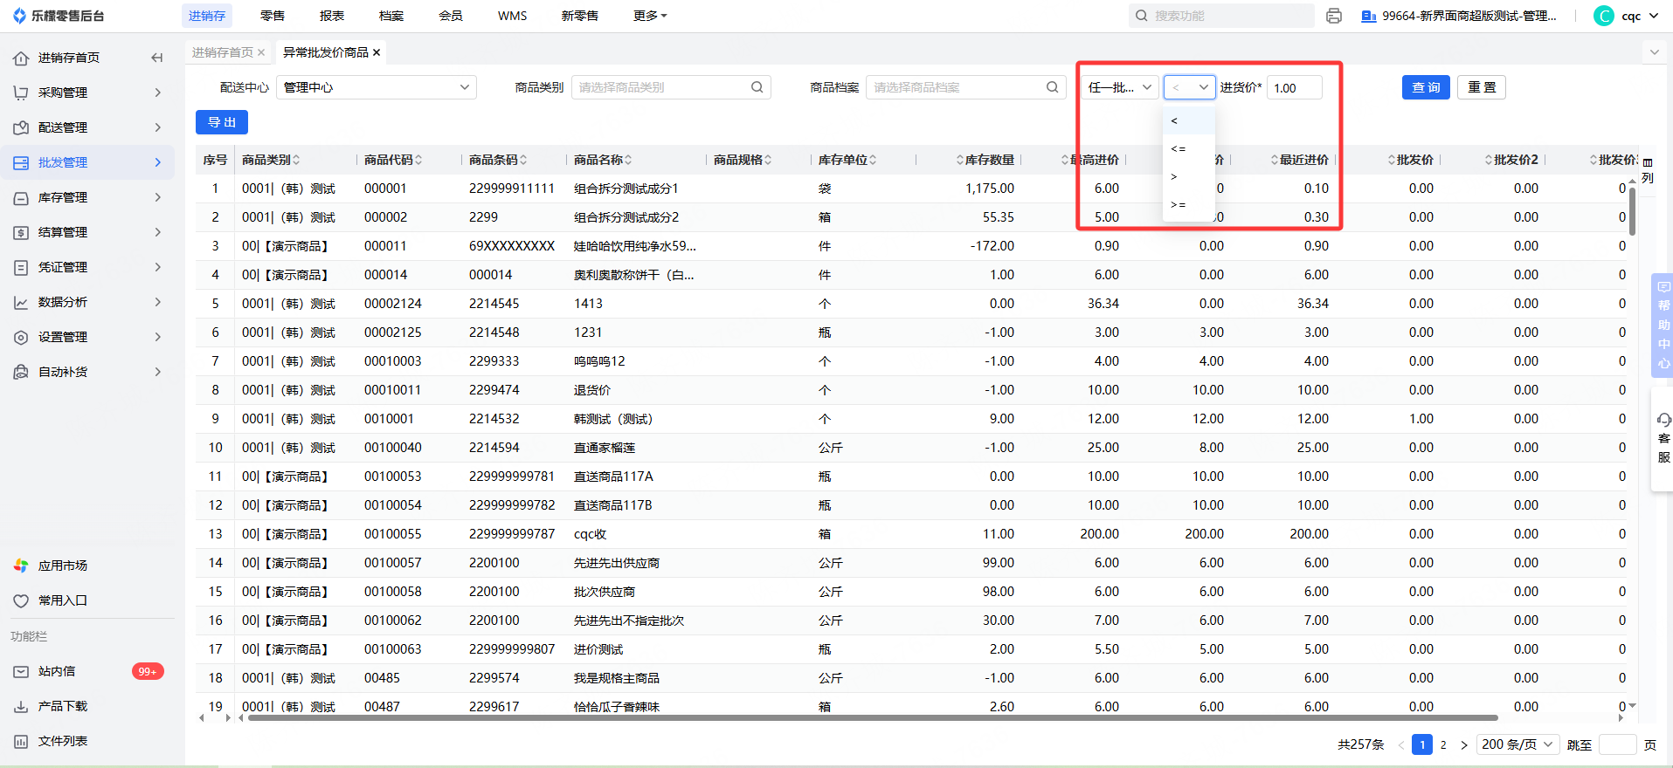
Task: Open 采购管理 in the sidebar
Action: point(87,93)
